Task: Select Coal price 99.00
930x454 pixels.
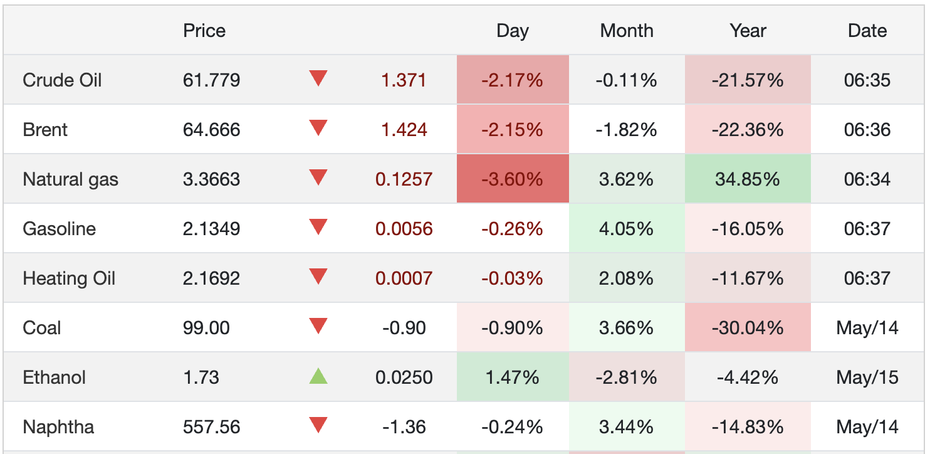Action: pyautogui.click(x=206, y=328)
